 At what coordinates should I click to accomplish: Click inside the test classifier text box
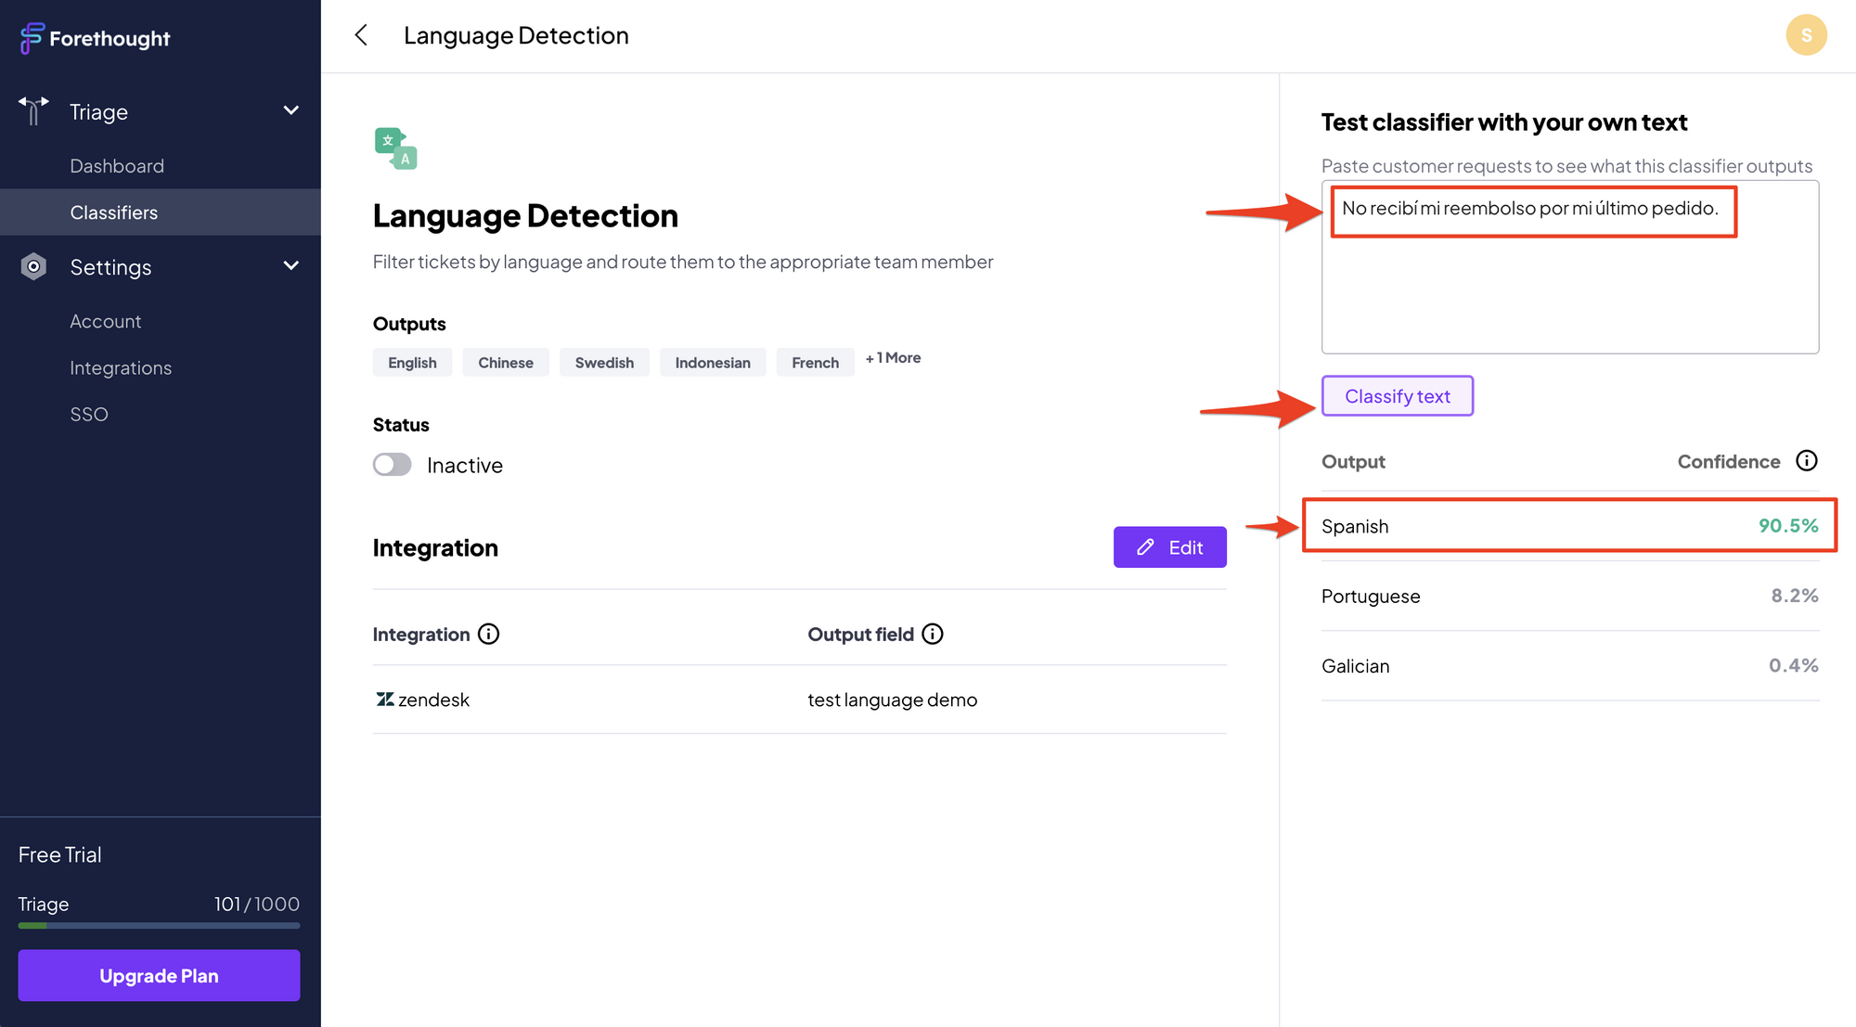tap(1569, 267)
